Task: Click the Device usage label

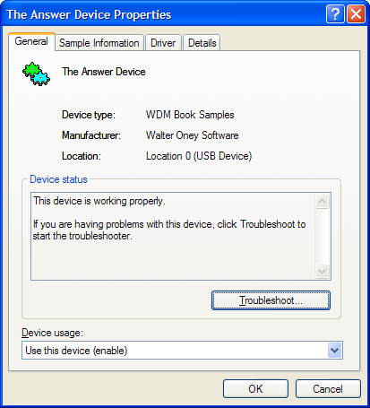Action: [52, 333]
